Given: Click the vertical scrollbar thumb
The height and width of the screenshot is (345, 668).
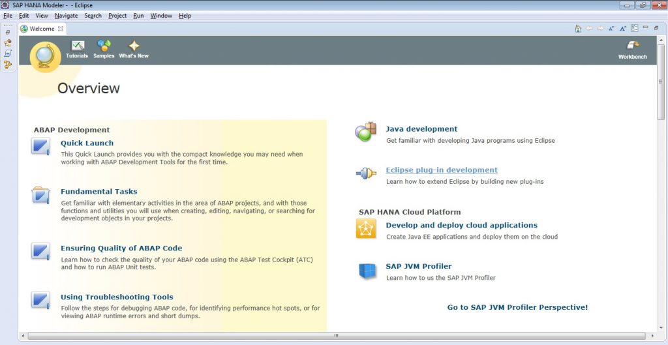Looking at the screenshot, I should tap(661, 82).
